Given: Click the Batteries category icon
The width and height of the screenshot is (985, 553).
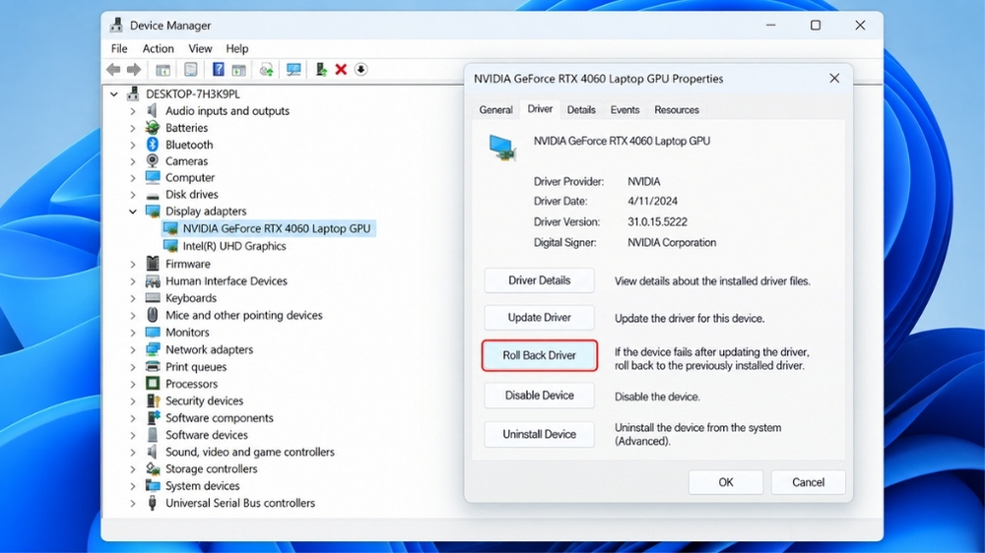Looking at the screenshot, I should pos(153,127).
